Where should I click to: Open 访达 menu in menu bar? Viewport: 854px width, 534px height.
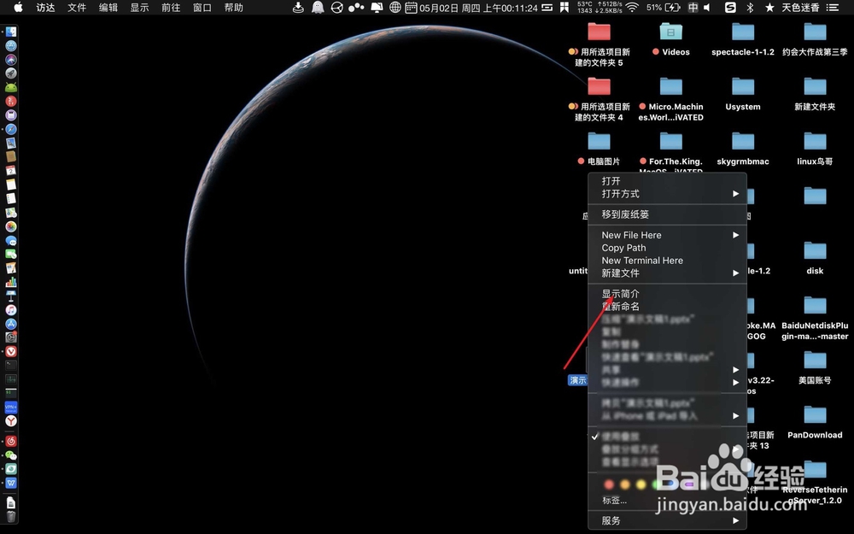[46, 7]
